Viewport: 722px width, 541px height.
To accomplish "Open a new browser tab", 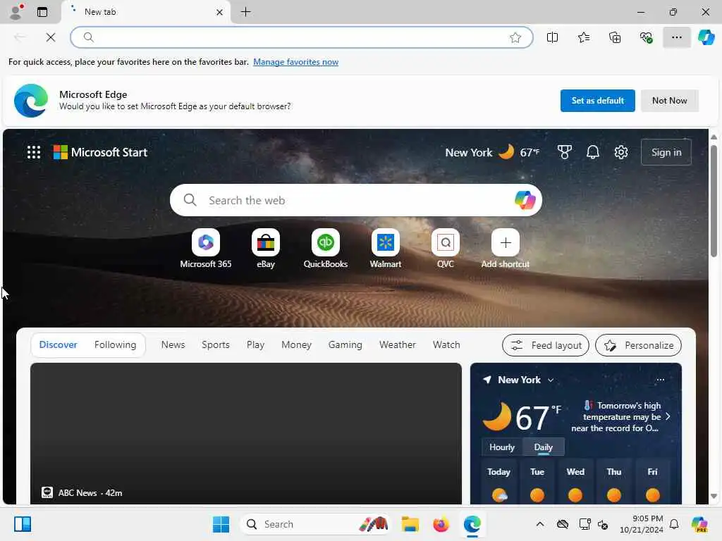I will click(x=246, y=12).
